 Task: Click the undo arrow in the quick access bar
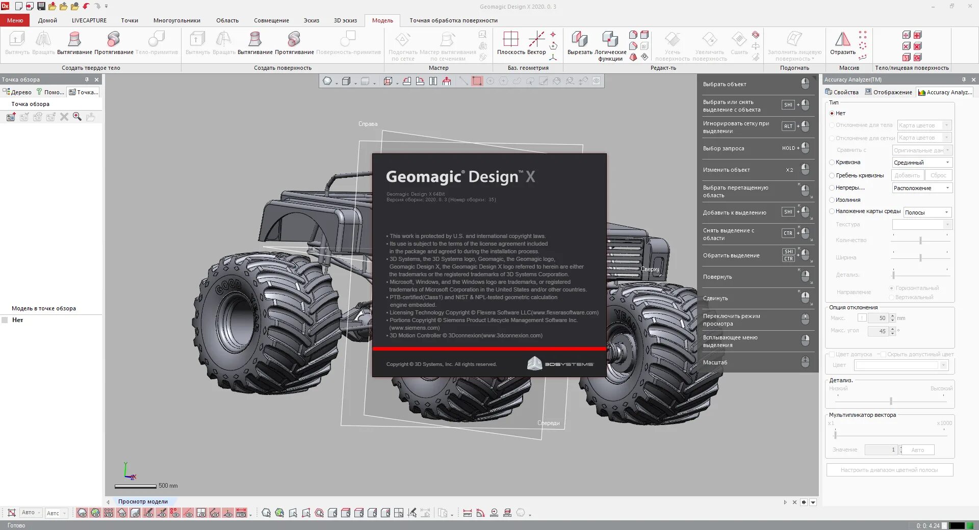coord(86,6)
